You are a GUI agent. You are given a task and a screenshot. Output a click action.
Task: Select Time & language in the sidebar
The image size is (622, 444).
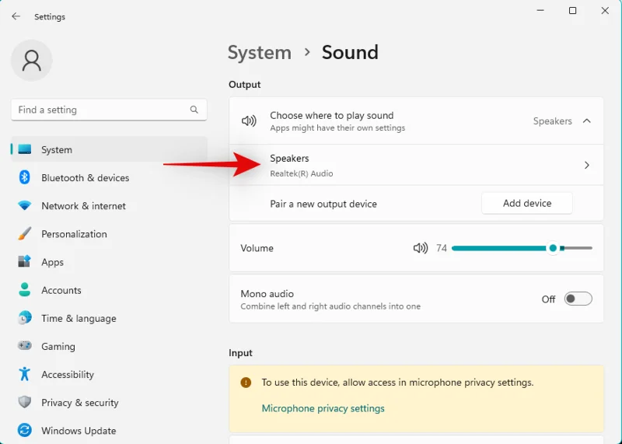[x=79, y=318]
